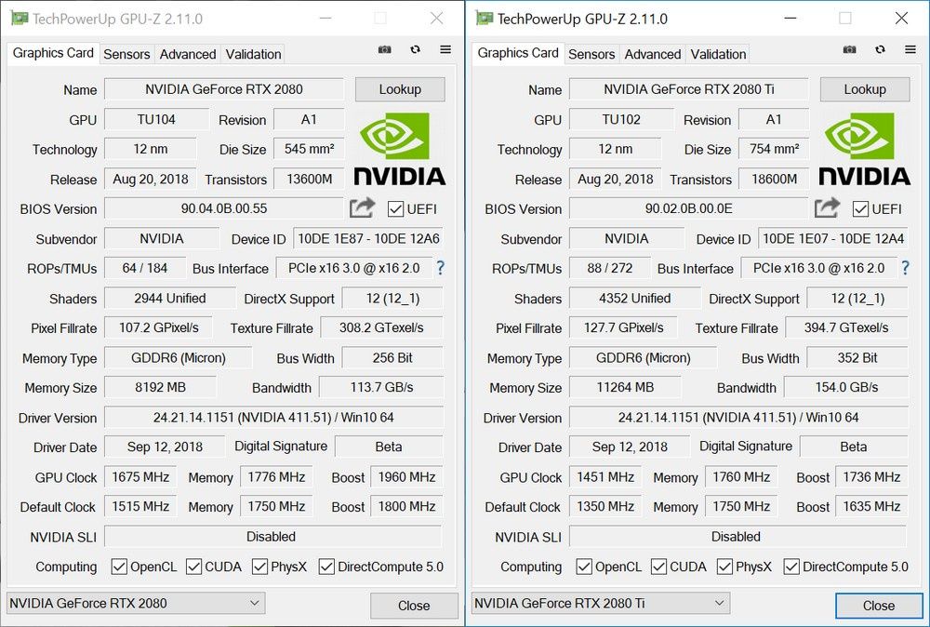Open Advanced tab in RTX 2080 Ti window
The width and height of the screenshot is (930, 627).
coord(653,54)
